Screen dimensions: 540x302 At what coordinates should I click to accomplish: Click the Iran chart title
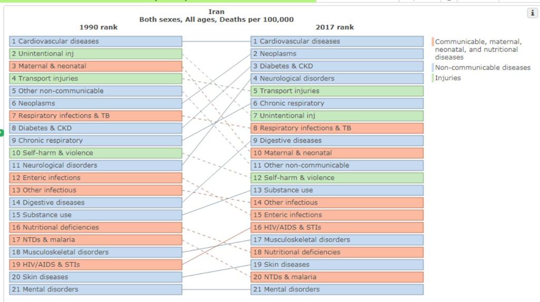216,12
